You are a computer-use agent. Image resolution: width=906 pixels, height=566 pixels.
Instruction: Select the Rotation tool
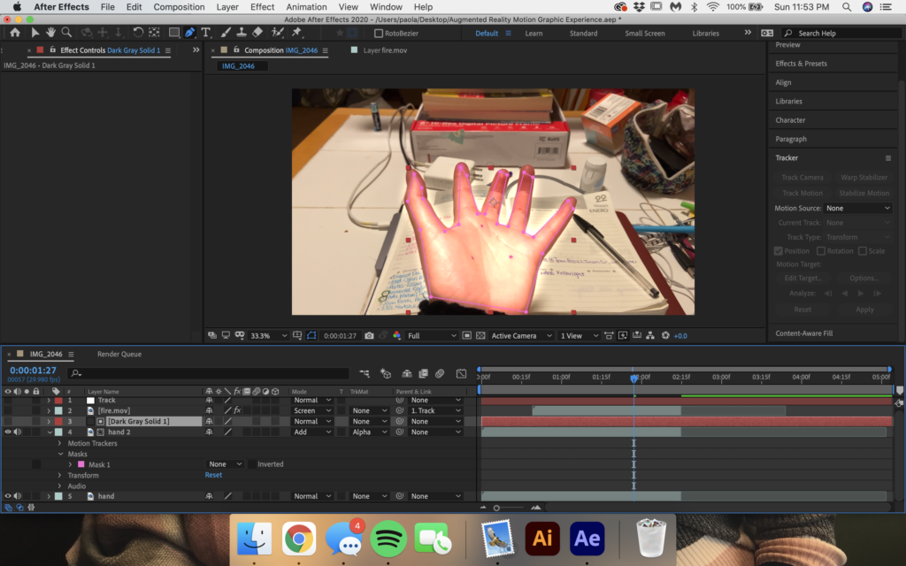coord(138,33)
